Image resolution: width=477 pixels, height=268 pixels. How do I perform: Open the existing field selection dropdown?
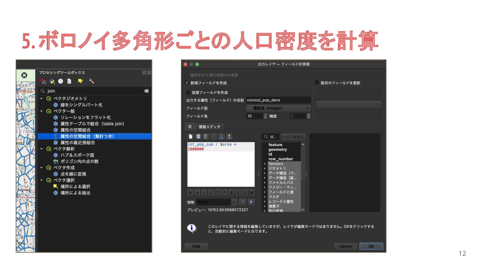(x=349, y=104)
